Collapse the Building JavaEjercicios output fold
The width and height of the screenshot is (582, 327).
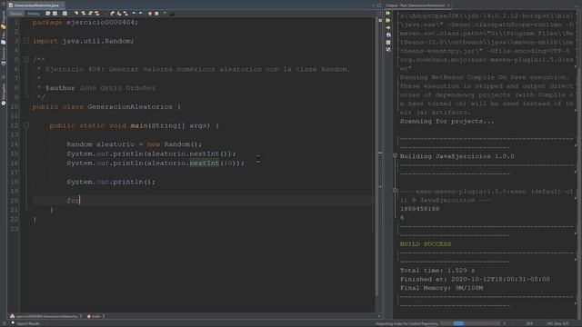(395, 155)
